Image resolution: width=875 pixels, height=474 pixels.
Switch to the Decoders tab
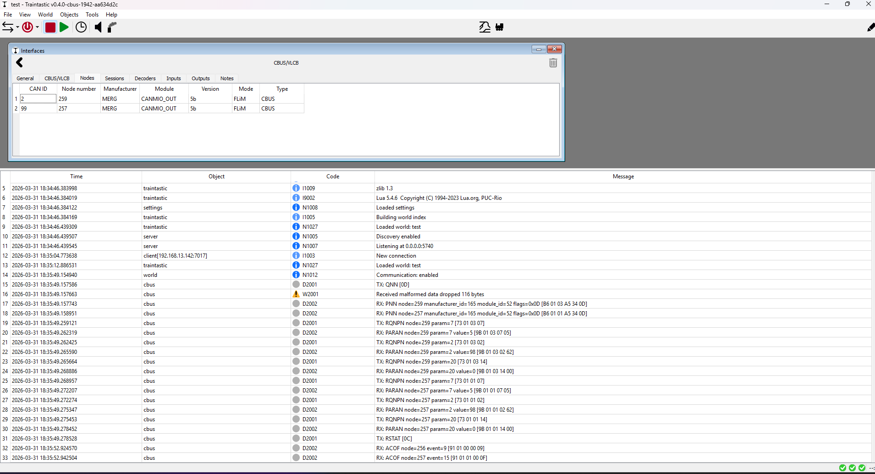[x=145, y=78]
